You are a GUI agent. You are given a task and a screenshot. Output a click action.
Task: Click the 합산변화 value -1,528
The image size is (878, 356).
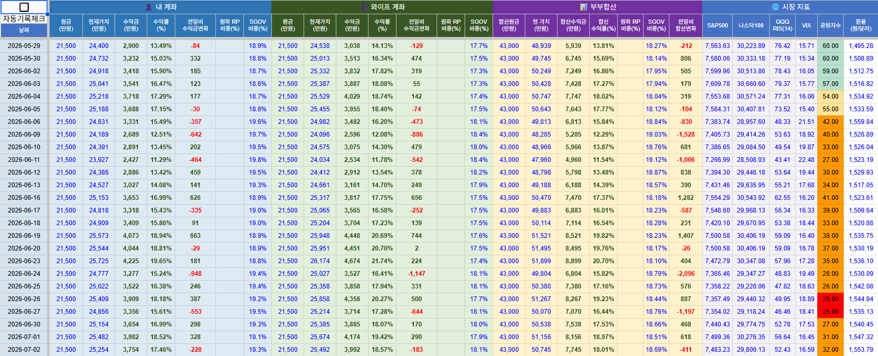click(x=686, y=134)
